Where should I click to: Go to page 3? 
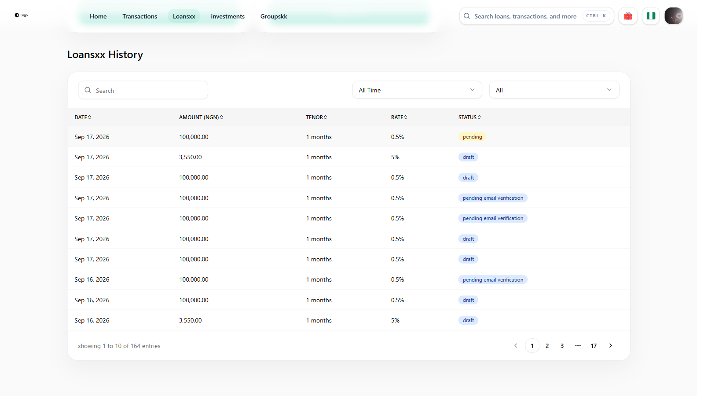[562, 346]
